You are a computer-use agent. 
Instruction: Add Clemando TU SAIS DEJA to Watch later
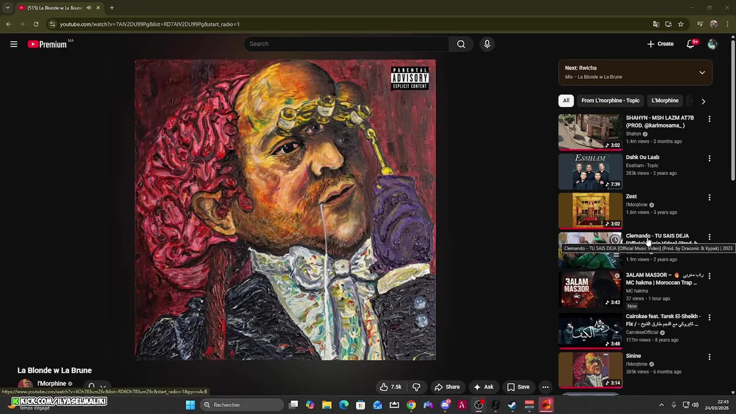coord(615,239)
